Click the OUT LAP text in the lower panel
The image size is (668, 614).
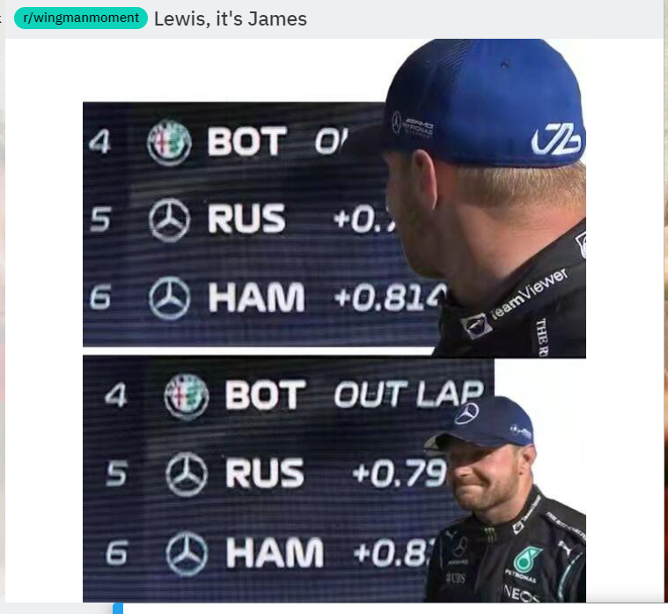(x=408, y=394)
